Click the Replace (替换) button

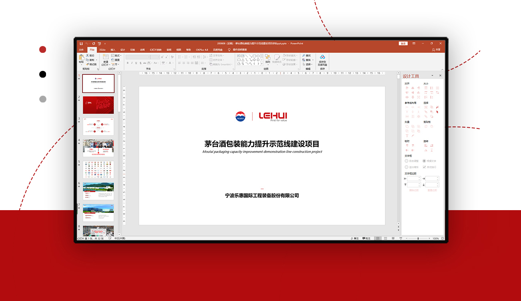[308, 60]
